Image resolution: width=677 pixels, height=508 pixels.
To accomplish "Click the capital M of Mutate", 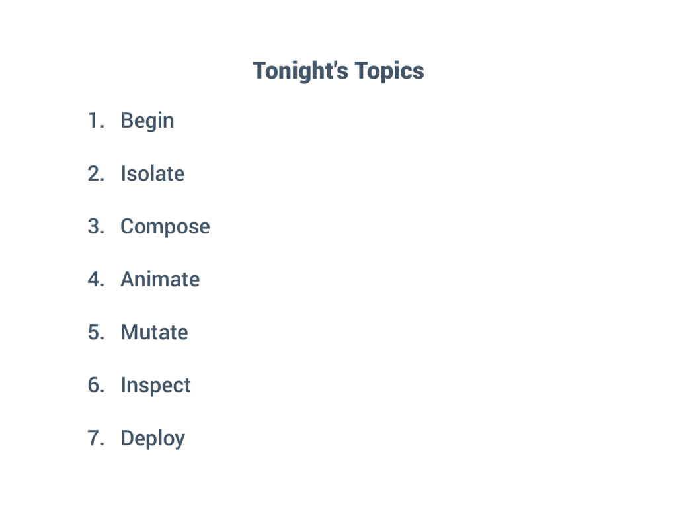I will coord(129,332).
